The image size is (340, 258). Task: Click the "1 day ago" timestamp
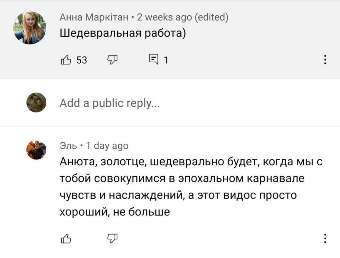(x=107, y=146)
